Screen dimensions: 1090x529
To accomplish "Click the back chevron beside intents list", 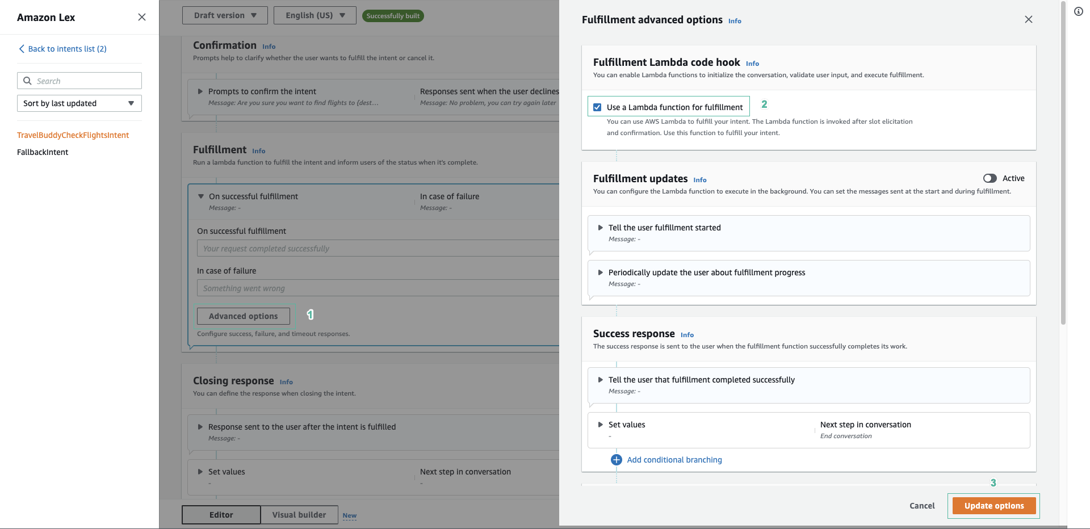I will point(22,49).
